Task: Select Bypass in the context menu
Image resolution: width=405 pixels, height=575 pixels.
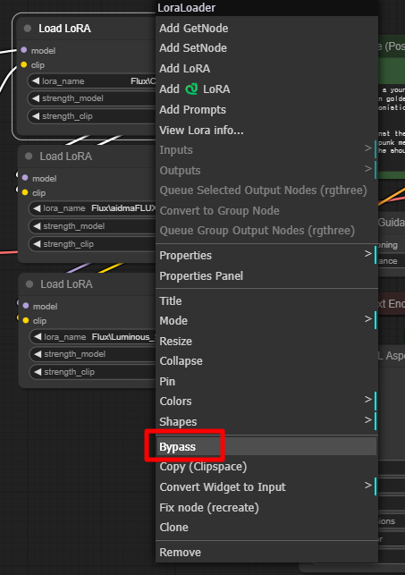Action: [266, 447]
